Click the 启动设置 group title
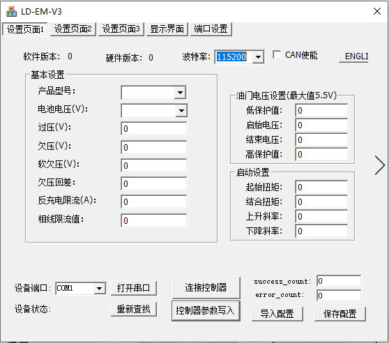The height and width of the screenshot is (343, 389). click(252, 172)
